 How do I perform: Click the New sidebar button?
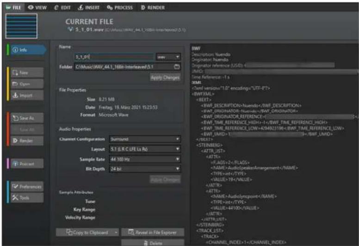(x=27, y=73)
